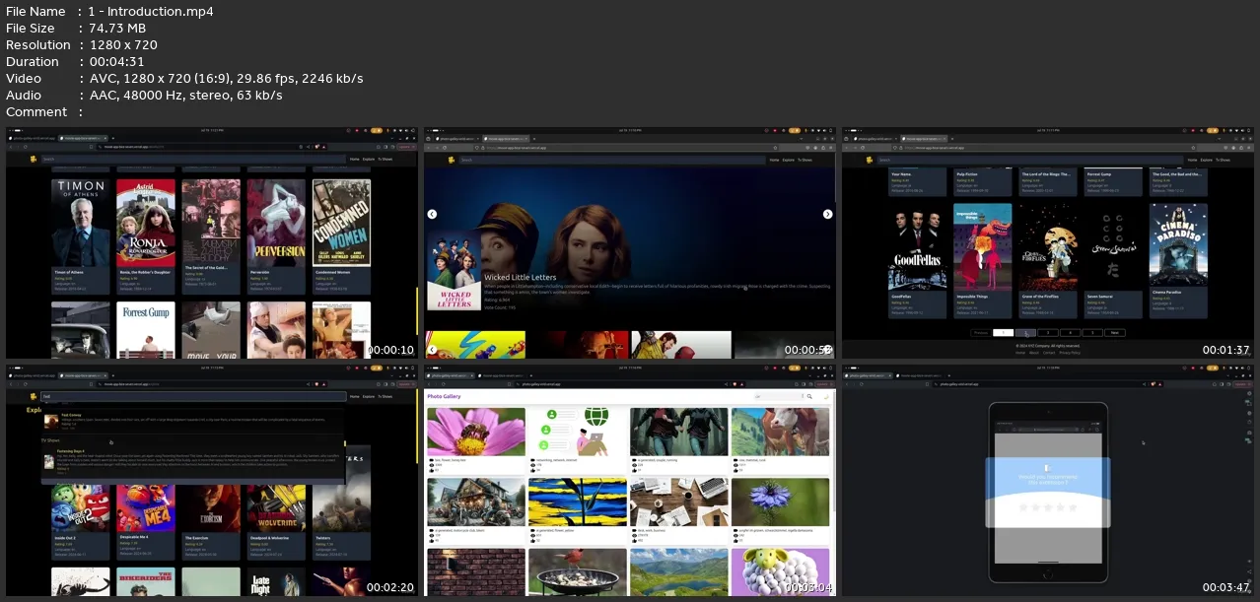Click the Photo Gallery title heading
Screen dimensions: 1260x602
[444, 396]
